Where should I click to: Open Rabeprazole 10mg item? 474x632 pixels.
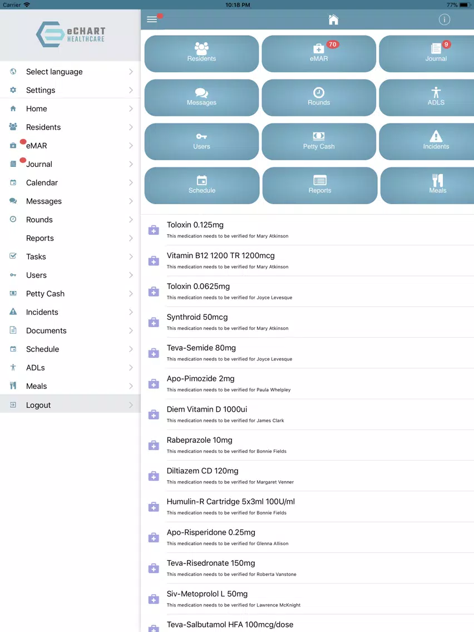click(307, 446)
